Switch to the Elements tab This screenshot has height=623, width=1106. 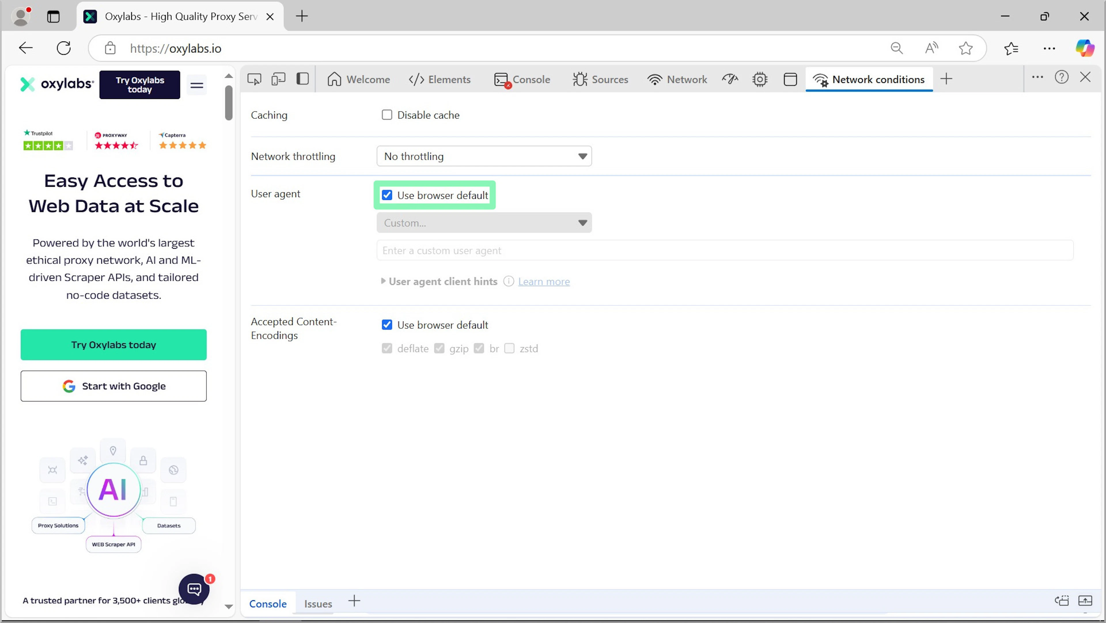(440, 79)
